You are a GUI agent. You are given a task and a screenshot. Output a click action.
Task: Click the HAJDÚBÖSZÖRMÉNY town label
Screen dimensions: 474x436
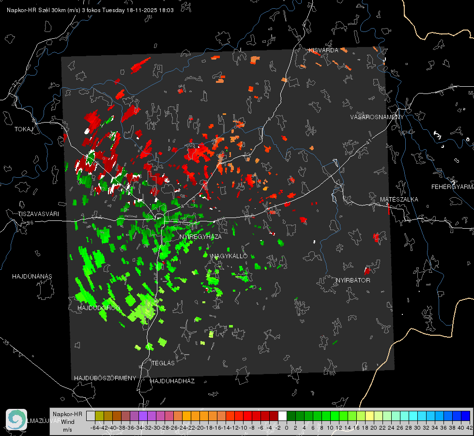(105, 378)
